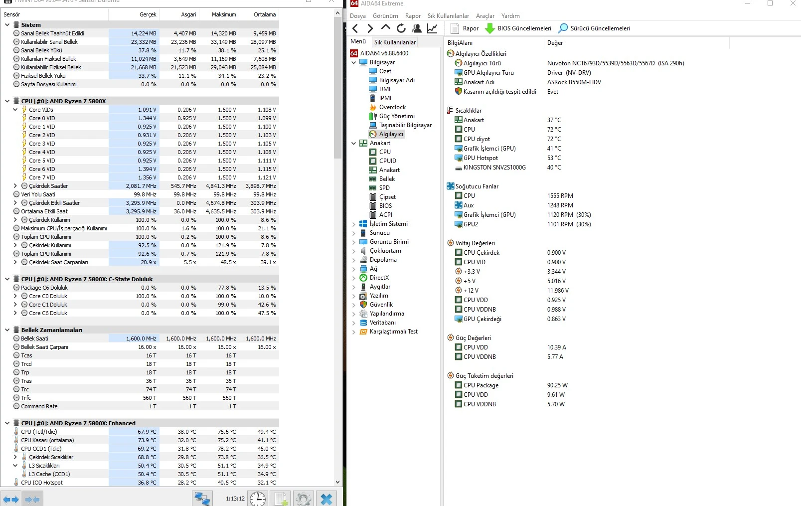The height and width of the screenshot is (506, 801).
Task: Click the BilgiAlanı column header in AIDA64
Action: pos(494,43)
